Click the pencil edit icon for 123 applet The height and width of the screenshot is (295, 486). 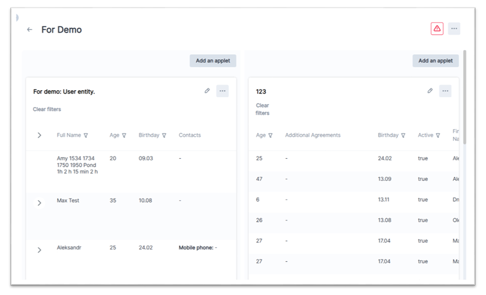pyautogui.click(x=430, y=91)
